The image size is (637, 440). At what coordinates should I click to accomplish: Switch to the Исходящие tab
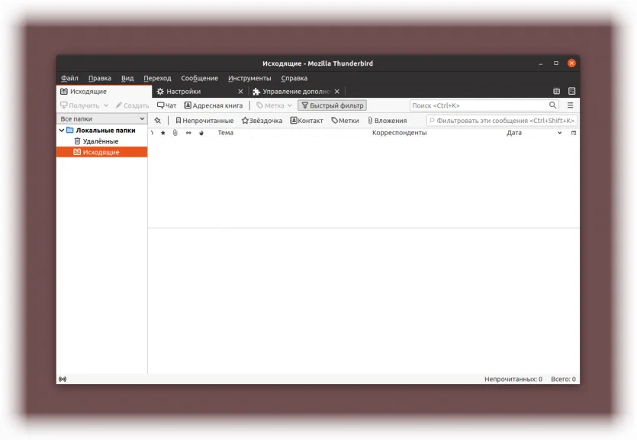[104, 92]
